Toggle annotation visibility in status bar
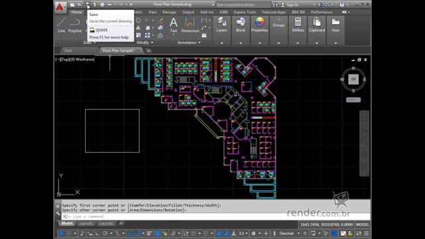The height and width of the screenshot is (239, 425). pyautogui.click(x=218, y=233)
